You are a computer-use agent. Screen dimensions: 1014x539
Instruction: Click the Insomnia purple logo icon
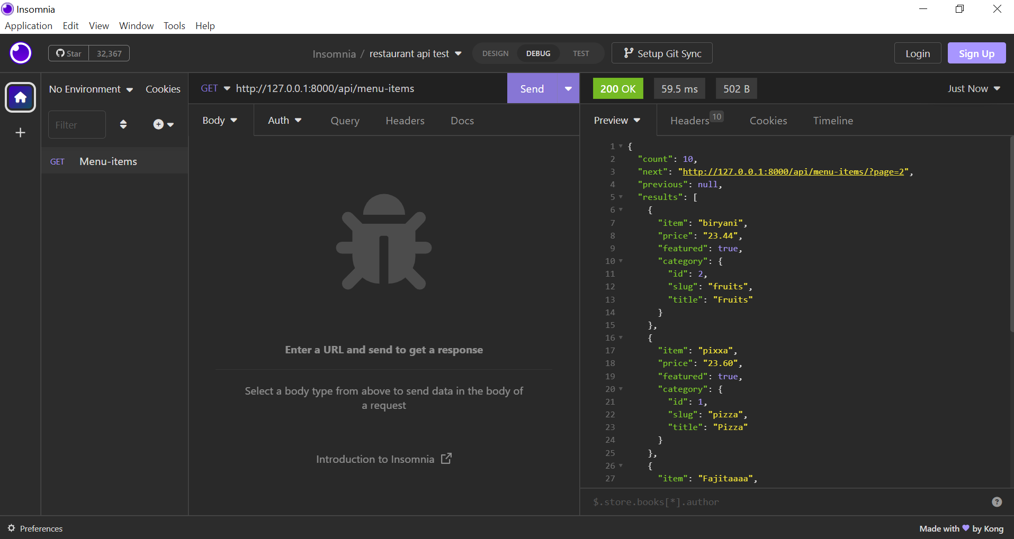tap(21, 53)
